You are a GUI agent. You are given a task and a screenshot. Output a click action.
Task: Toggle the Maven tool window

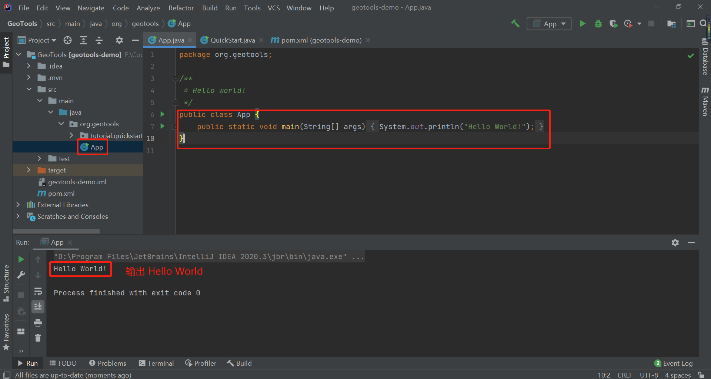(x=705, y=101)
